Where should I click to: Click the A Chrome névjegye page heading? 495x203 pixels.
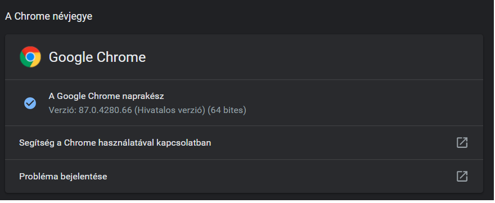click(x=48, y=17)
